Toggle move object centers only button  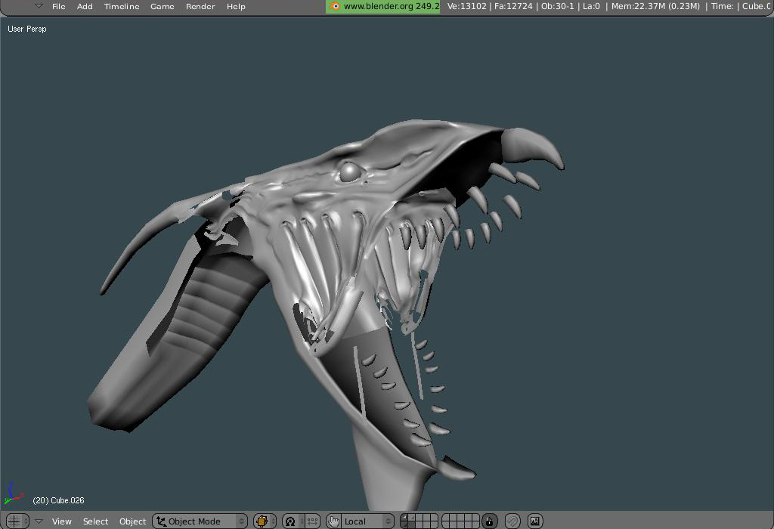tap(312, 521)
